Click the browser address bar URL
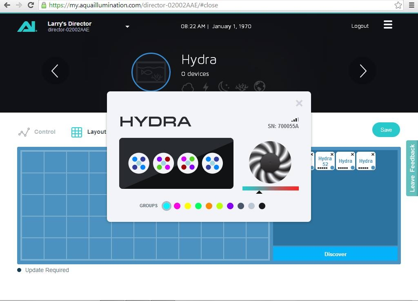Screen dimensions: 418x301 [133, 5]
